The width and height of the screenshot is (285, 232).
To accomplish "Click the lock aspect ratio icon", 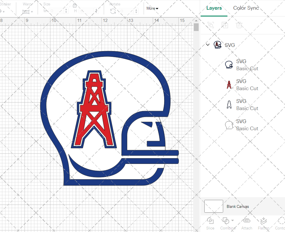I will click(74, 5).
